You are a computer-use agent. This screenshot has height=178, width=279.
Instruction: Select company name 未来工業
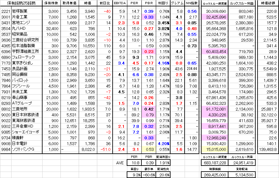pos(20,92)
